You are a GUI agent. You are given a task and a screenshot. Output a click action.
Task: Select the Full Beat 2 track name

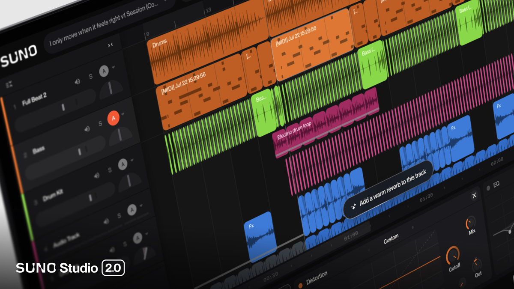(x=34, y=100)
